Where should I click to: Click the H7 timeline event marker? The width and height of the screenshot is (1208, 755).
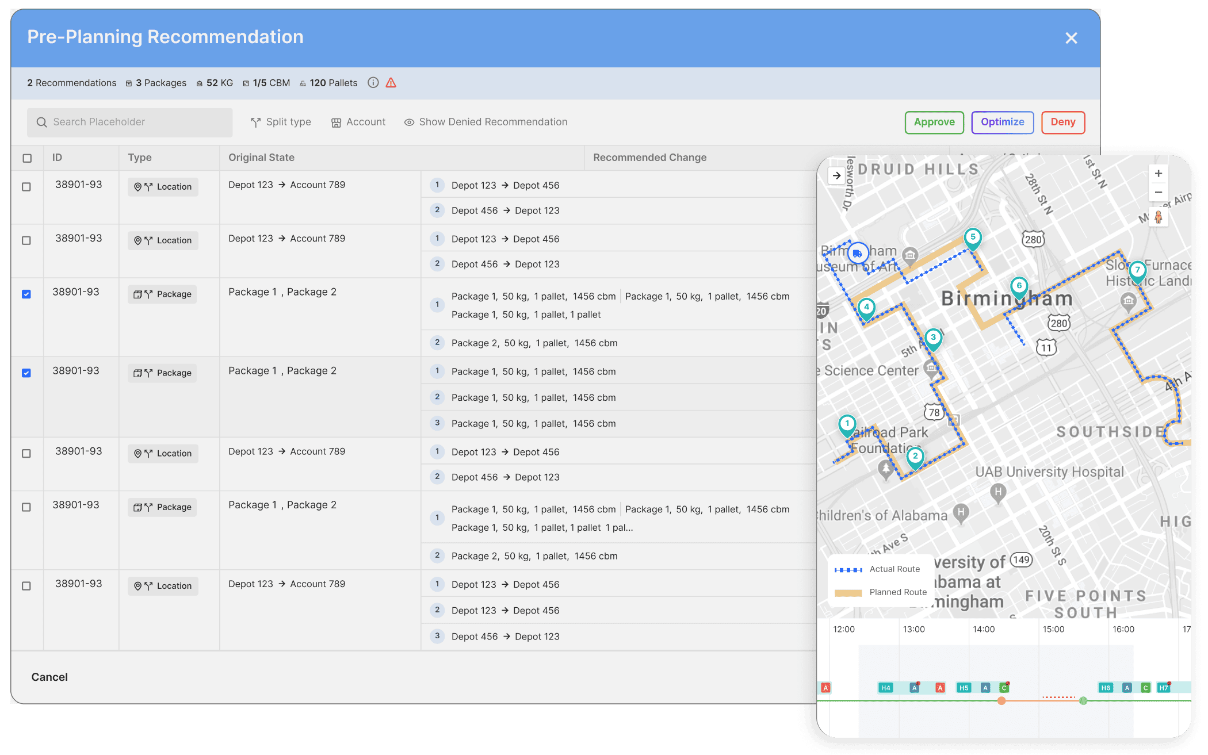[x=1164, y=688]
